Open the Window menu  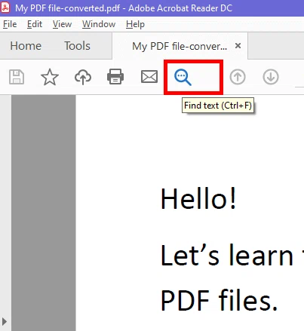(x=99, y=24)
